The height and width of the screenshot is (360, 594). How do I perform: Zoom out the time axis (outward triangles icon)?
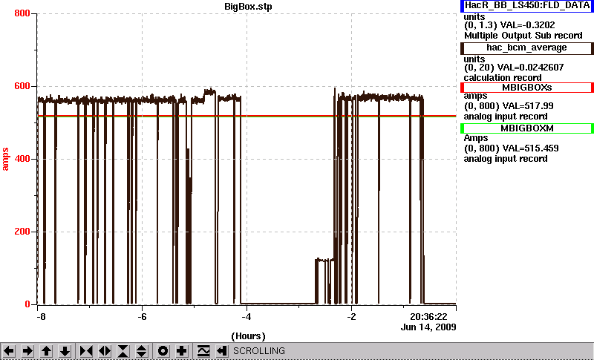pos(105,351)
